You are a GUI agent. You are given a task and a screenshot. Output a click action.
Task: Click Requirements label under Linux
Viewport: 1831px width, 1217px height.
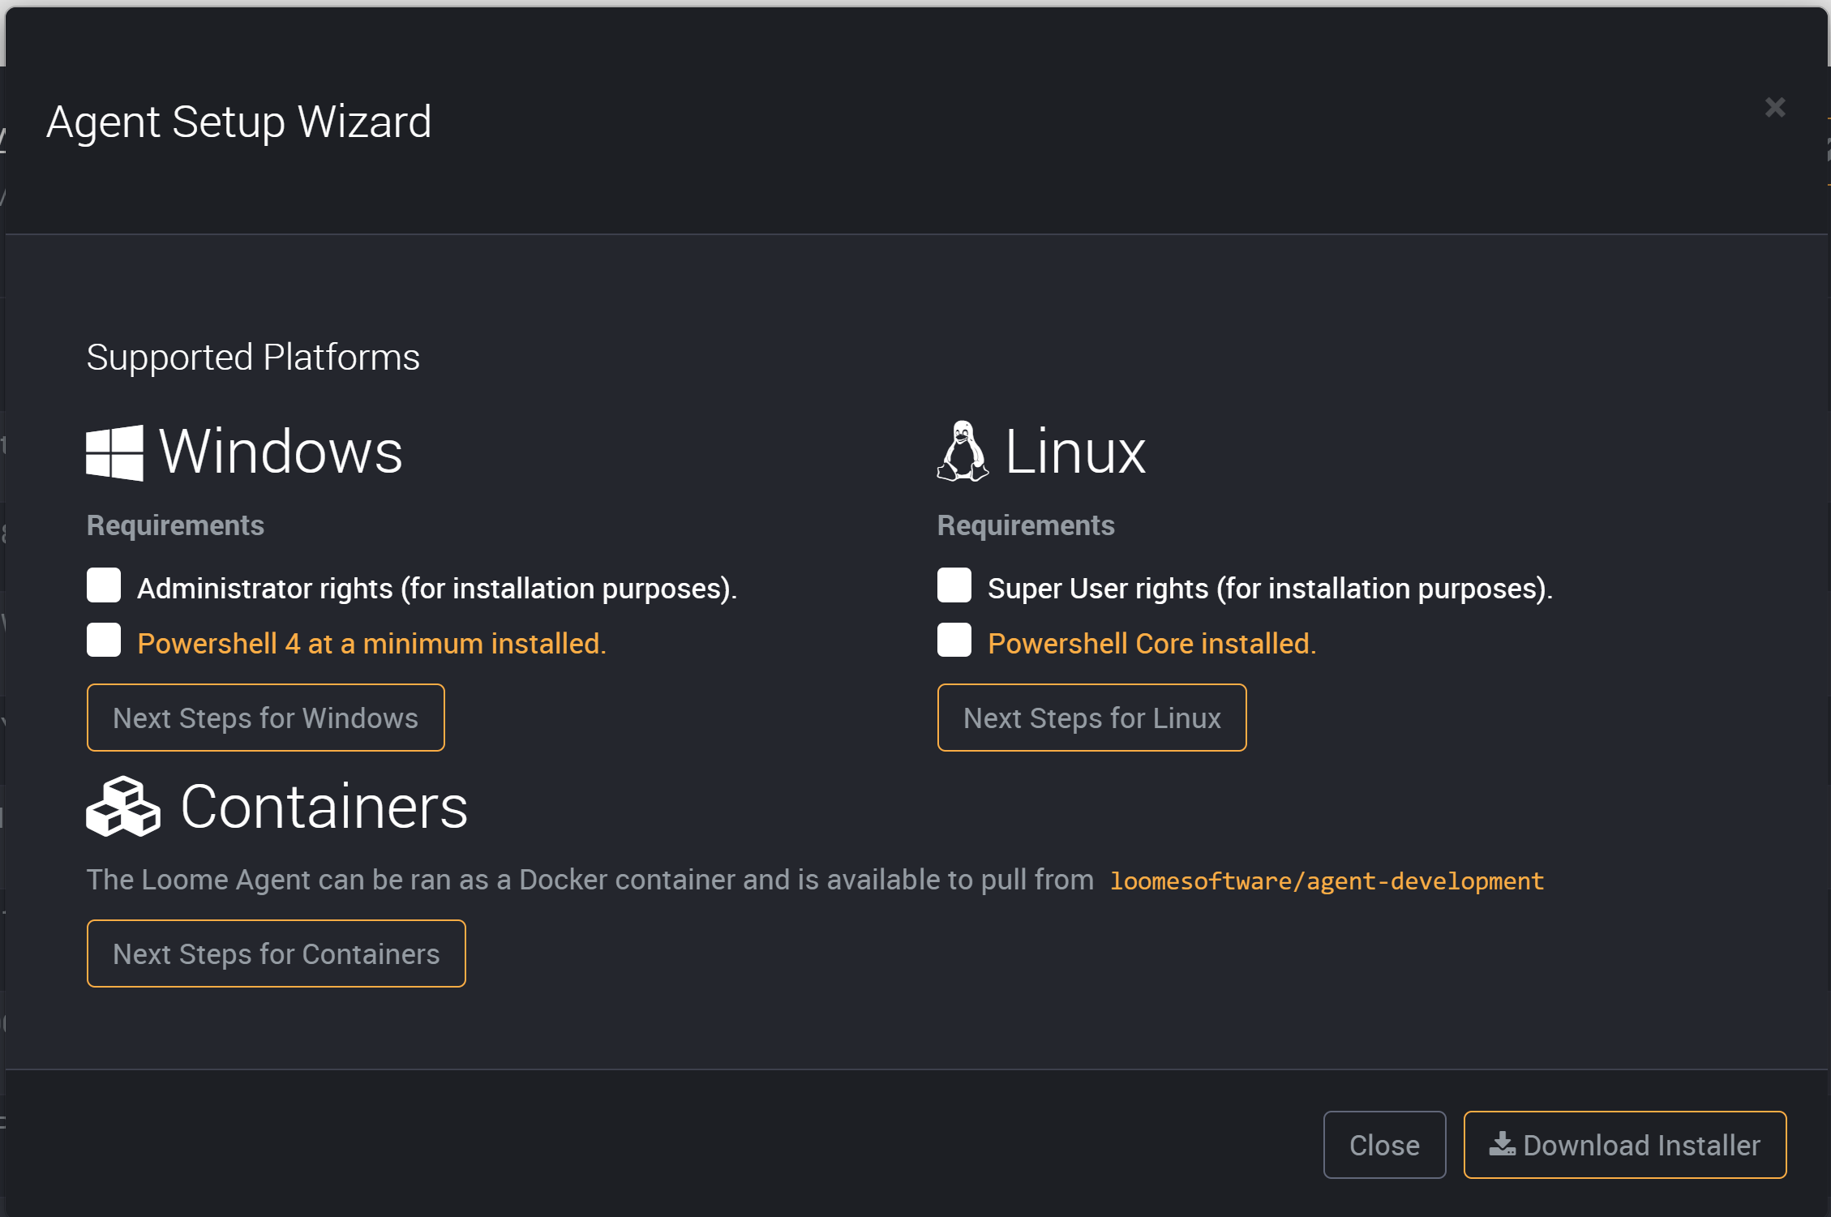pos(1026,525)
